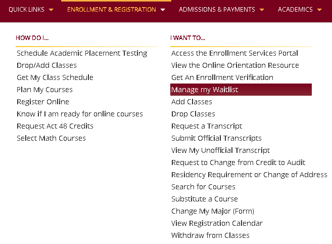This screenshot has width=332, height=244.
Task: Select Schedule Academic Placement Testing link
Action: [x=82, y=53]
